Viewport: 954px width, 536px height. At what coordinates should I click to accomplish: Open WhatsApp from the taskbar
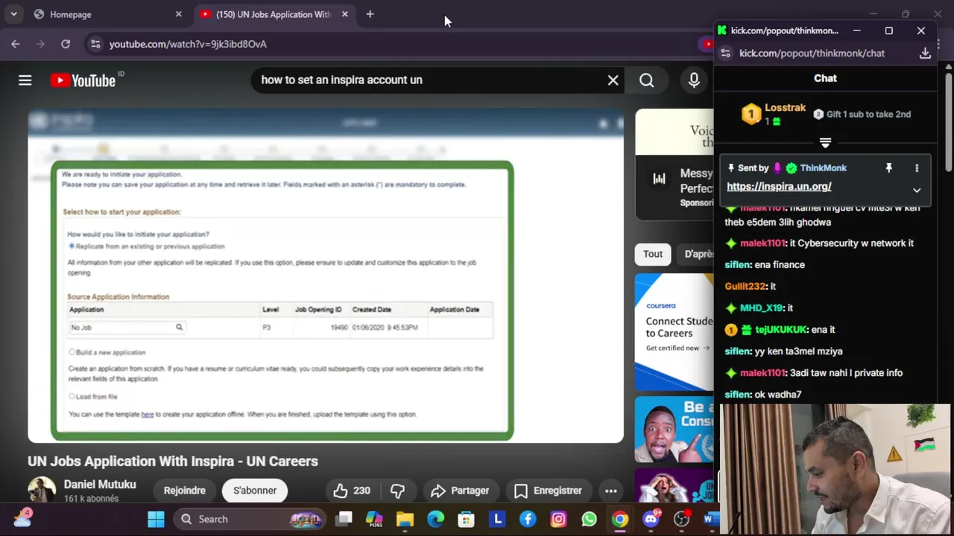[589, 519]
